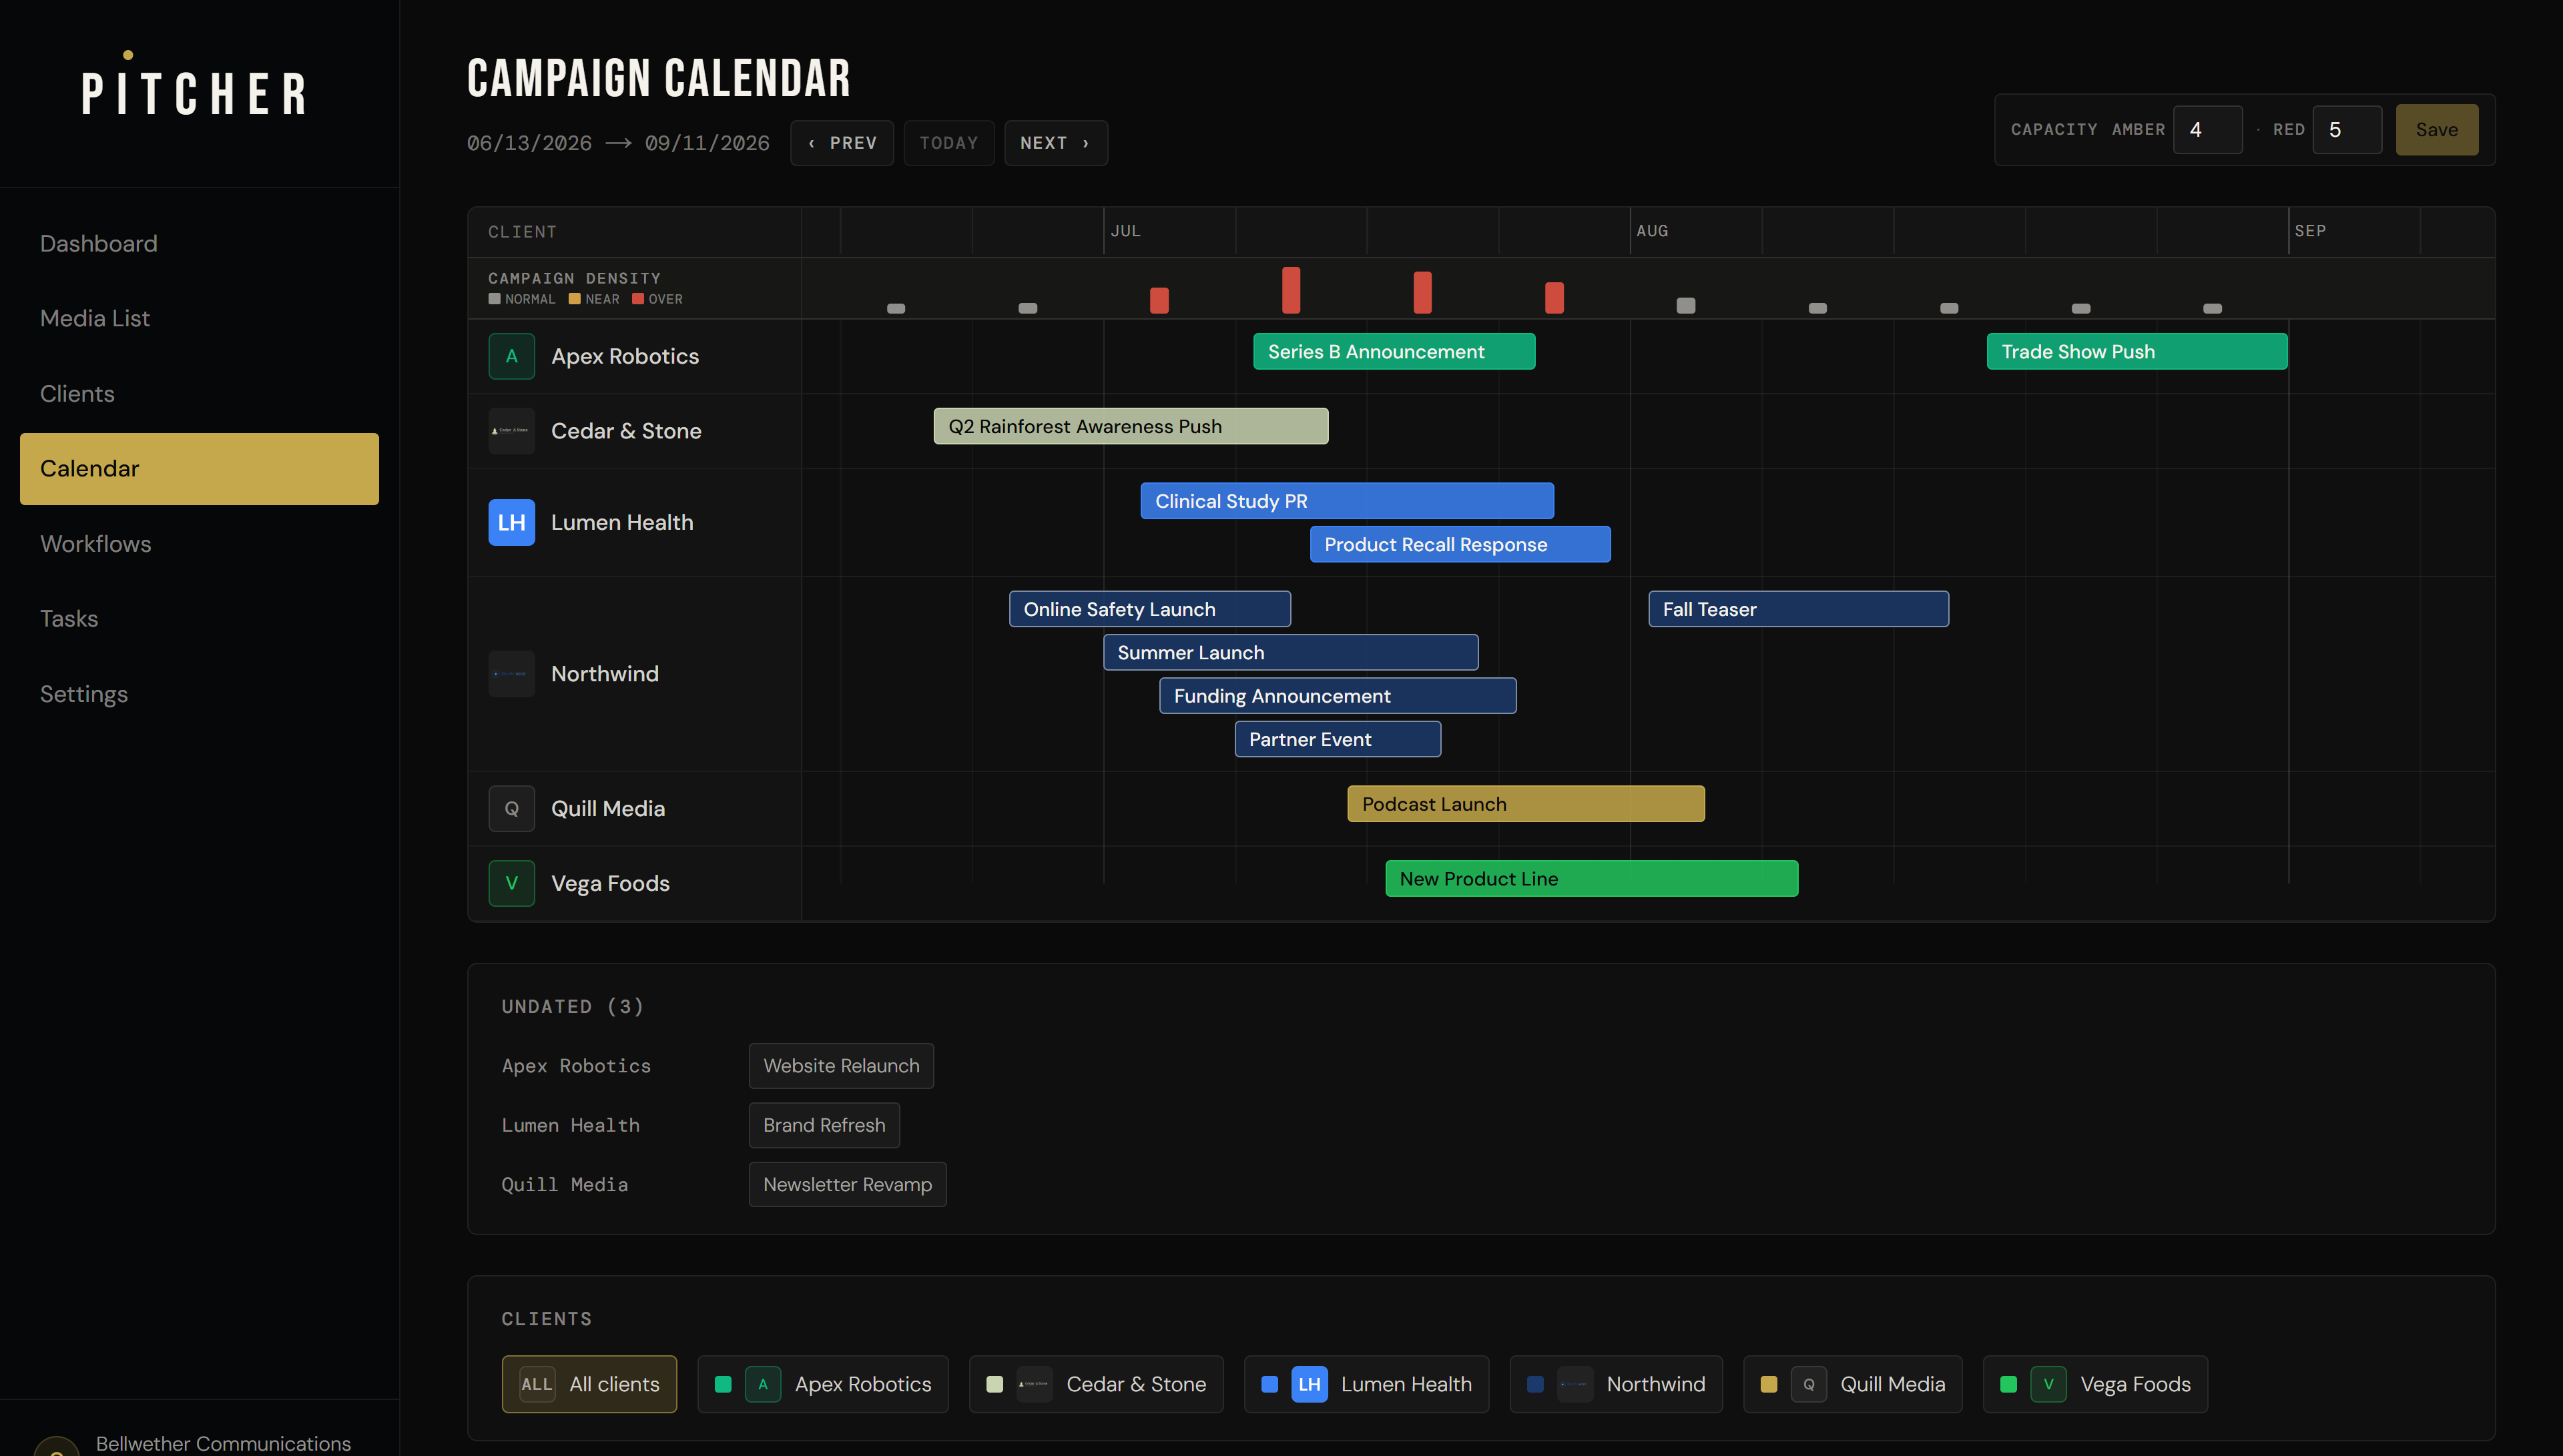
Task: Toggle Northwind client filter
Action: coord(1616,1384)
